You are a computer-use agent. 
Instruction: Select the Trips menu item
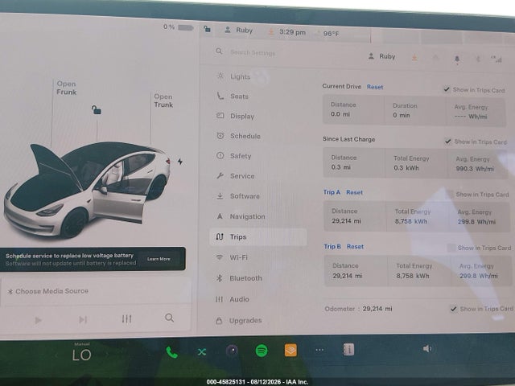click(258, 236)
